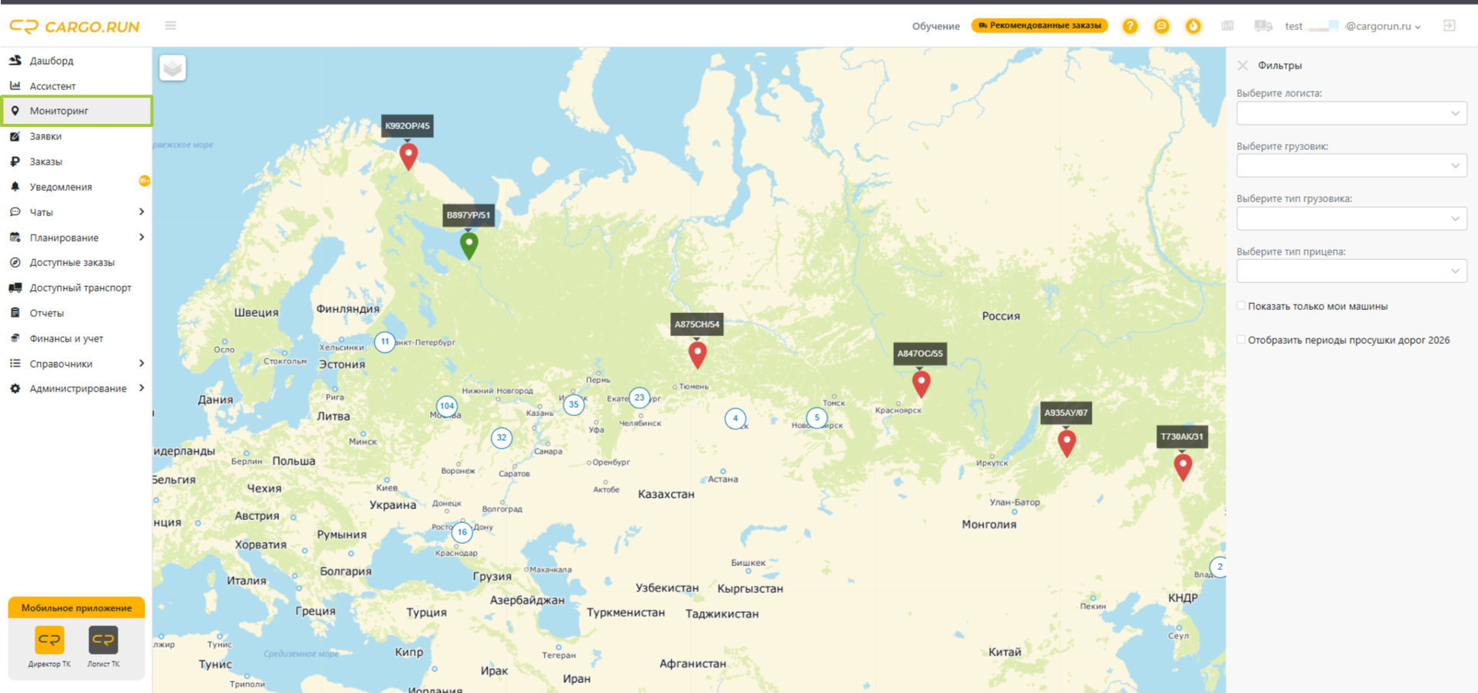The height and width of the screenshot is (693, 1478).
Task: Click the Рекомендованные заказы button
Action: [1039, 25]
